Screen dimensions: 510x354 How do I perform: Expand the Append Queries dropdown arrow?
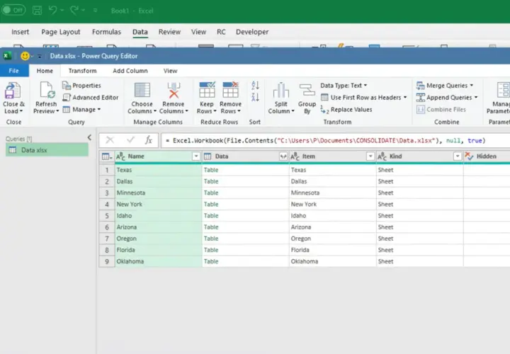(x=476, y=98)
